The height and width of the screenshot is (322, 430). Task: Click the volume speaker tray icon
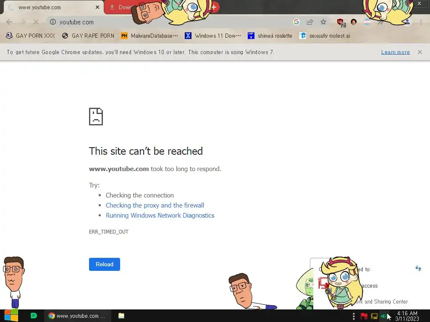tap(384, 316)
